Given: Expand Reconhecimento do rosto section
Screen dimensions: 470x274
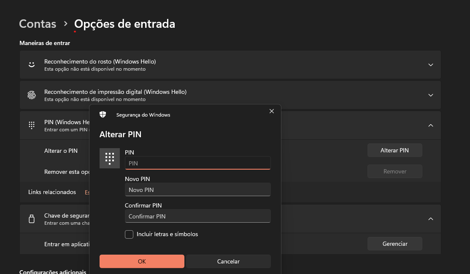Looking at the screenshot, I should (x=431, y=65).
